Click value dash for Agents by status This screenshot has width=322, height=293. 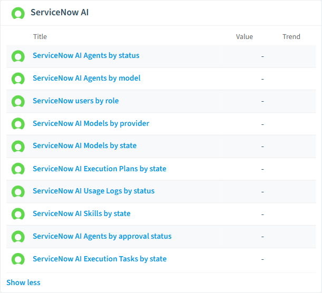(x=262, y=56)
